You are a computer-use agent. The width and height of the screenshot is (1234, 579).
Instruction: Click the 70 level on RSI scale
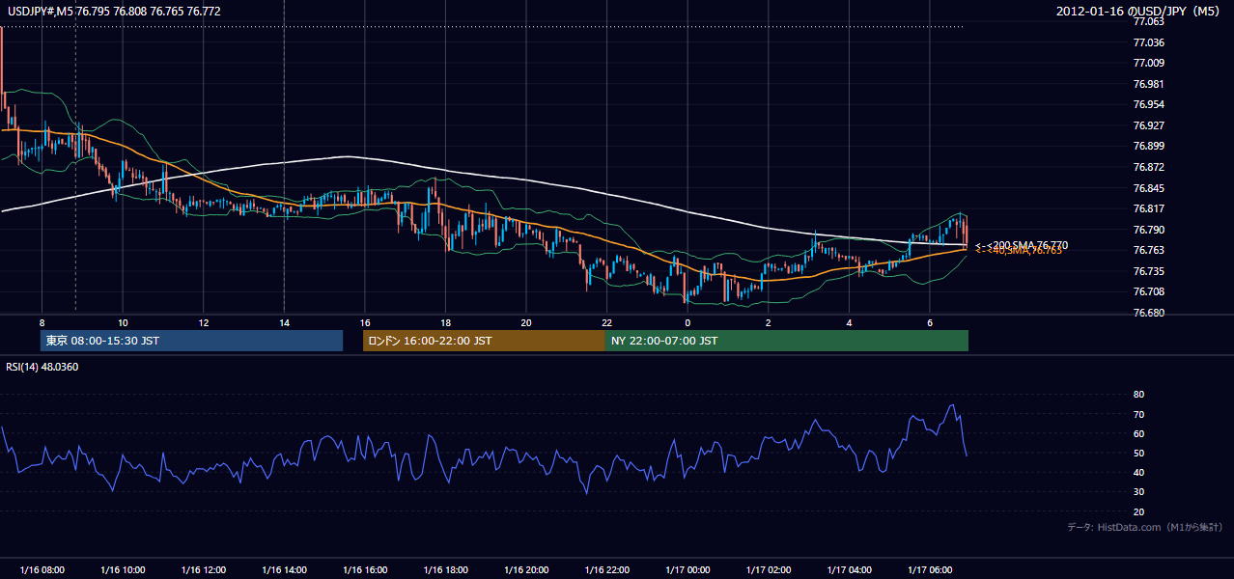tap(1138, 414)
